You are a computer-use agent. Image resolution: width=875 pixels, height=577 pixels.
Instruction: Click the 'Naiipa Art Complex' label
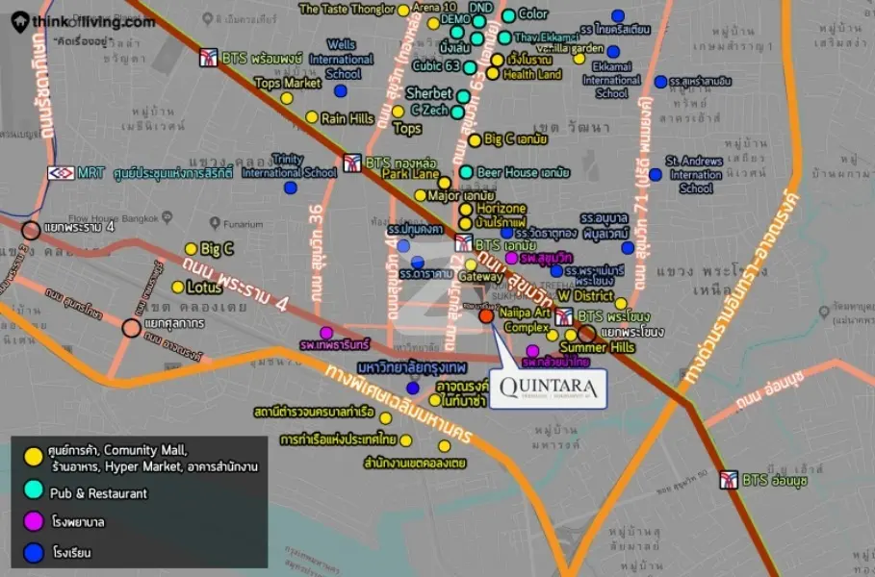pyautogui.click(x=526, y=320)
